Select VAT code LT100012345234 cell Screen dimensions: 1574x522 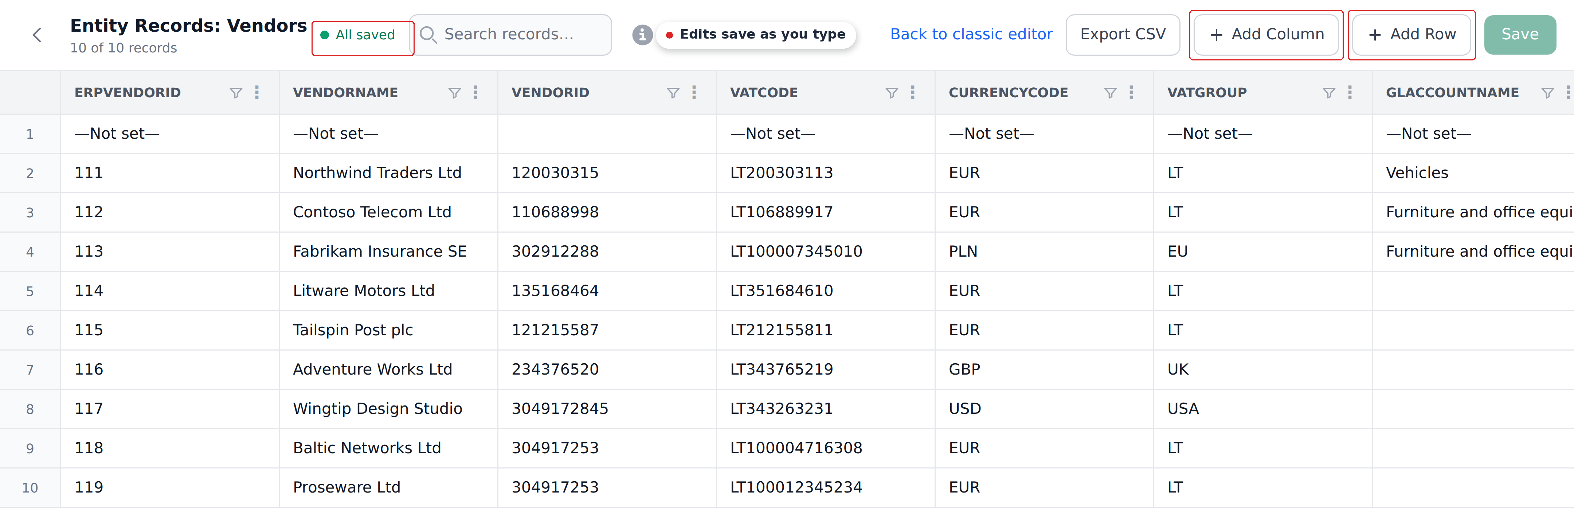826,487
